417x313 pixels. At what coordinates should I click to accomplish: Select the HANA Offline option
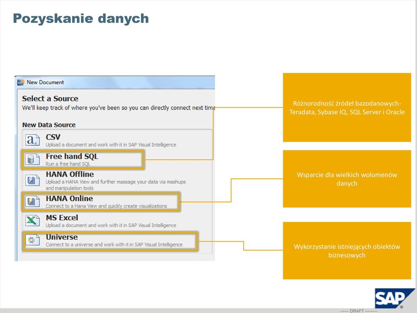pyautogui.click(x=117, y=180)
